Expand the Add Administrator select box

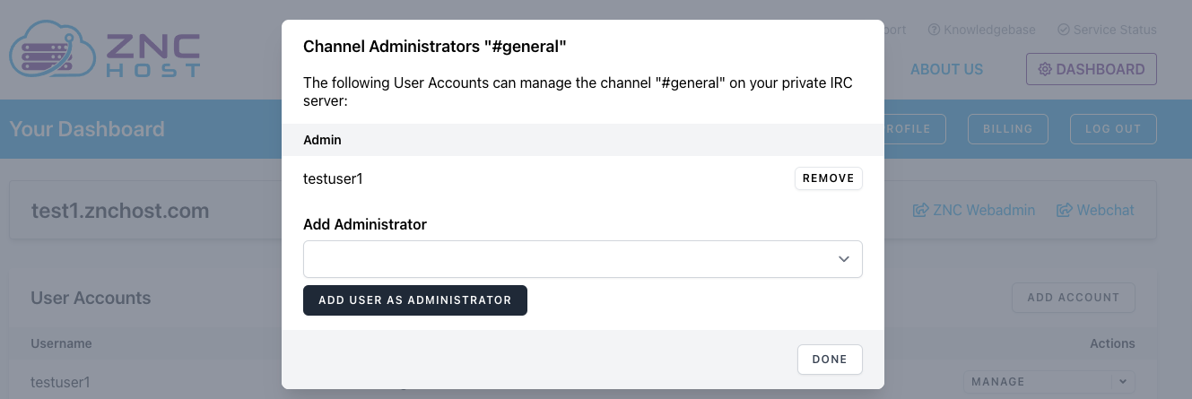tap(583, 259)
